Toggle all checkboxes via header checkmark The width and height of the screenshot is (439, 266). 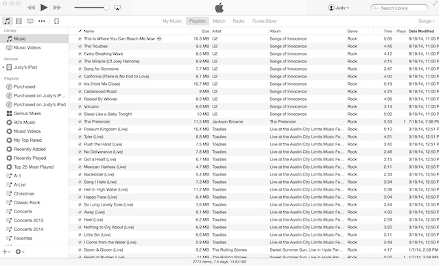(80, 31)
